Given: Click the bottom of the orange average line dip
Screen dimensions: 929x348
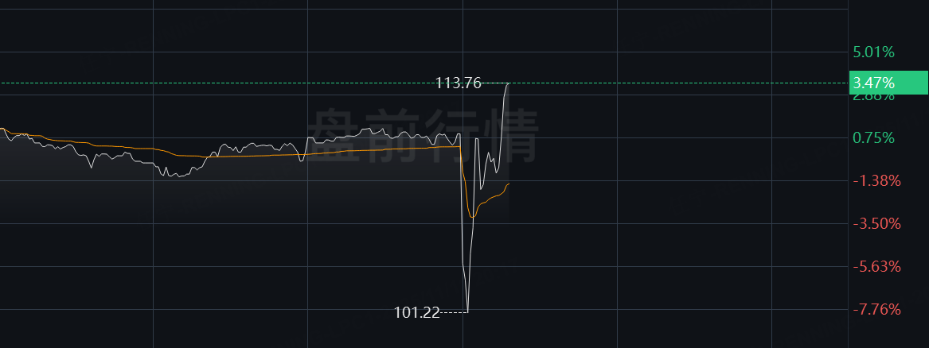Looking at the screenshot, I should tap(472, 217).
